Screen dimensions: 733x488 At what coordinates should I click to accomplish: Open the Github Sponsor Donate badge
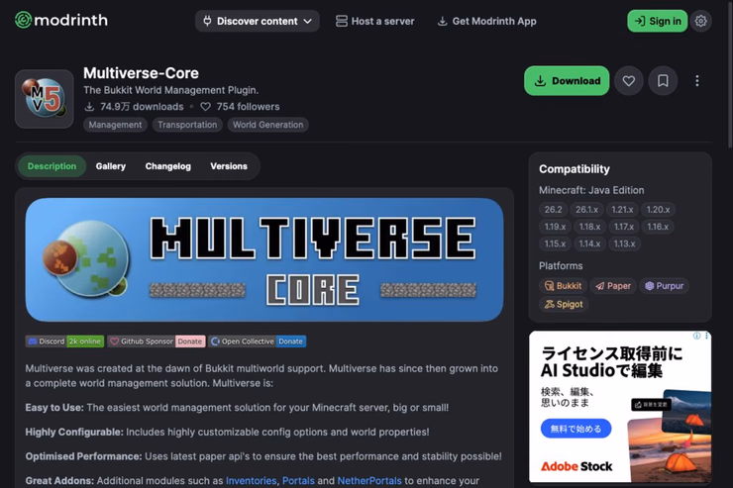click(x=157, y=342)
